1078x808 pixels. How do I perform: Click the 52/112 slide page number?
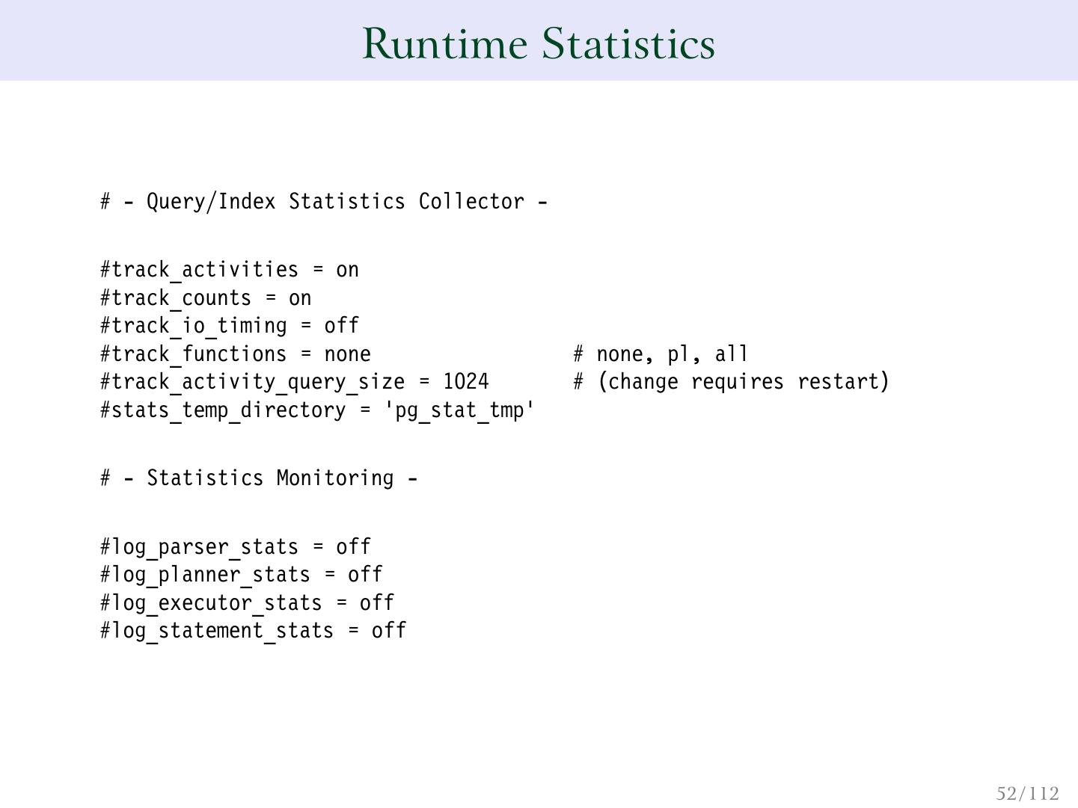pos(1028,793)
